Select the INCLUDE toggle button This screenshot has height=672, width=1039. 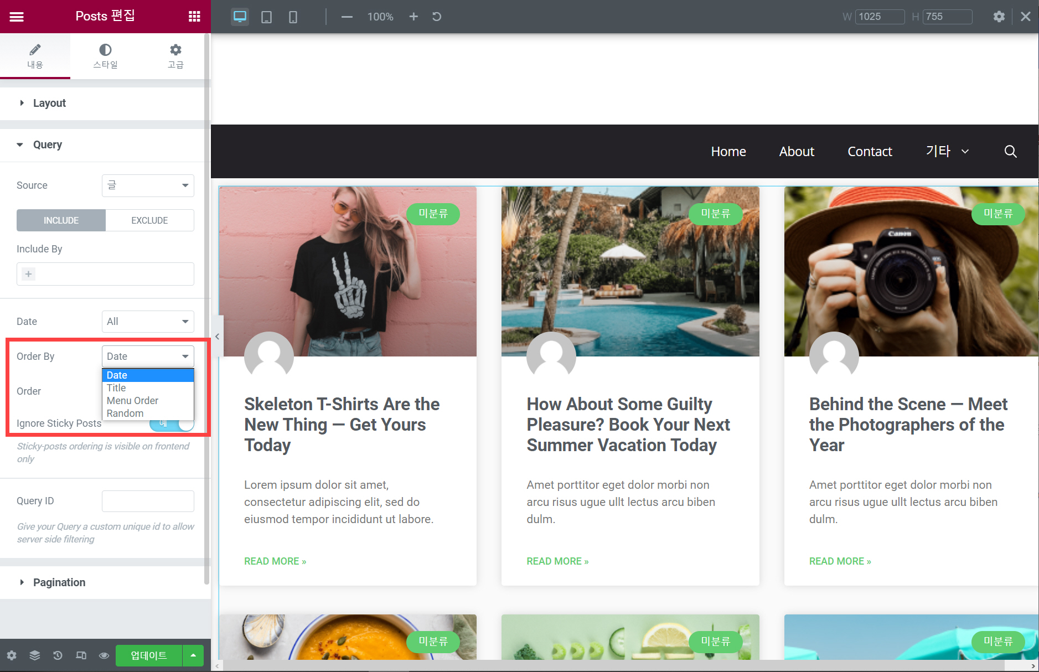[x=61, y=220]
